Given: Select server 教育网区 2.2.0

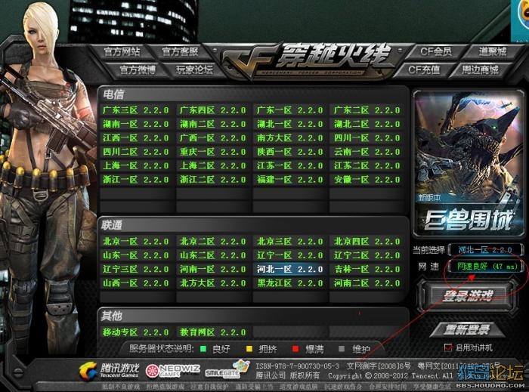Looking at the screenshot, I should click(213, 332).
